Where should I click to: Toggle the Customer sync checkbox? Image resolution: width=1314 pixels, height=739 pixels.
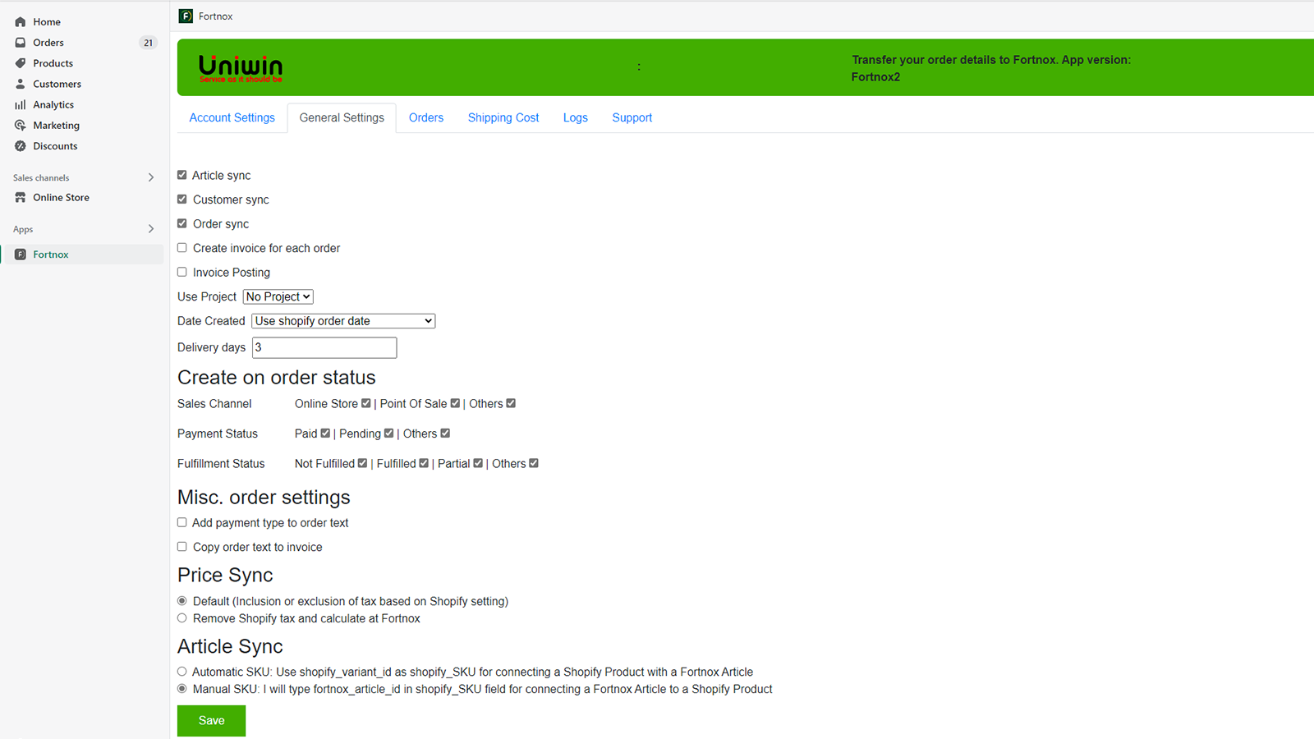click(182, 199)
